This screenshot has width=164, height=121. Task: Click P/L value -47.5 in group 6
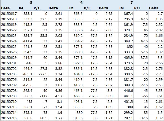click(91, 57)
